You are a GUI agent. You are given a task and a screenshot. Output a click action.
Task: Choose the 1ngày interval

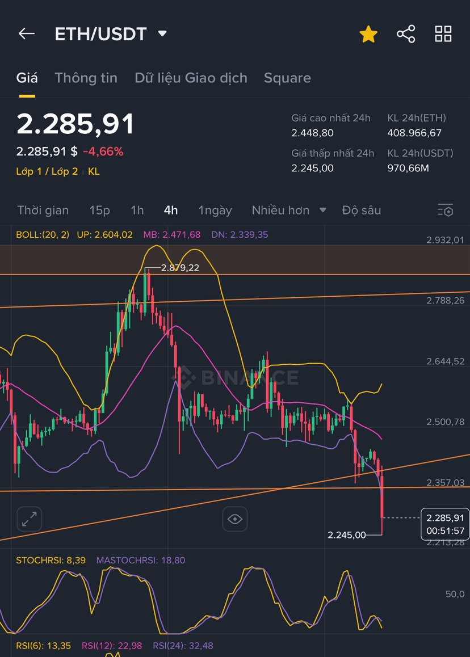pyautogui.click(x=215, y=210)
